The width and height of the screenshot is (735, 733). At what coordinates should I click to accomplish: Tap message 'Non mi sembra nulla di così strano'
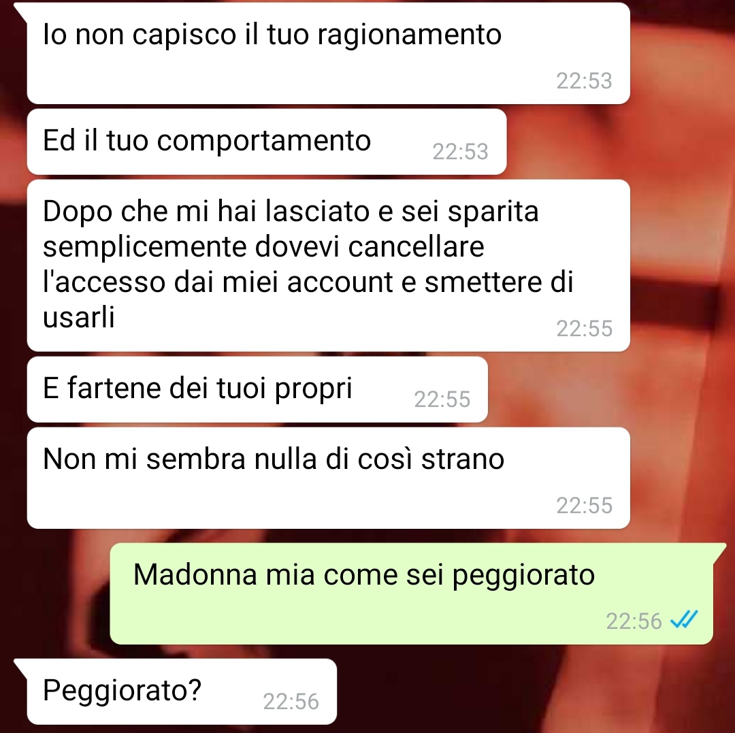point(329,478)
